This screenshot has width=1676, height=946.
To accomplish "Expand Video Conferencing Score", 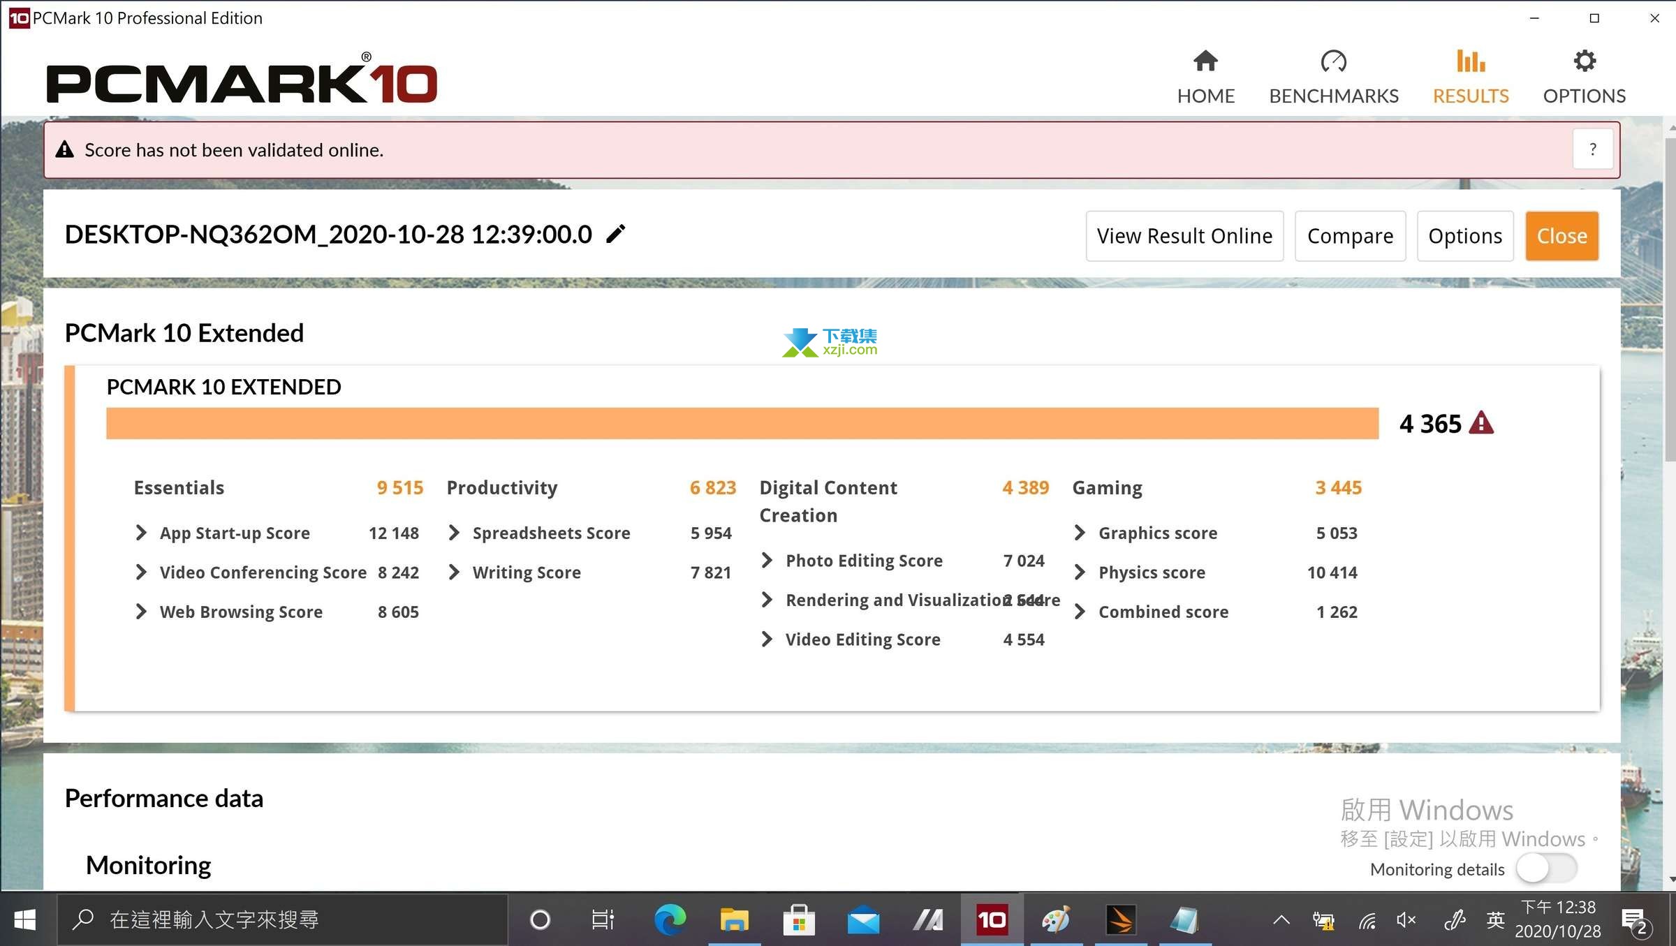I will 140,572.
